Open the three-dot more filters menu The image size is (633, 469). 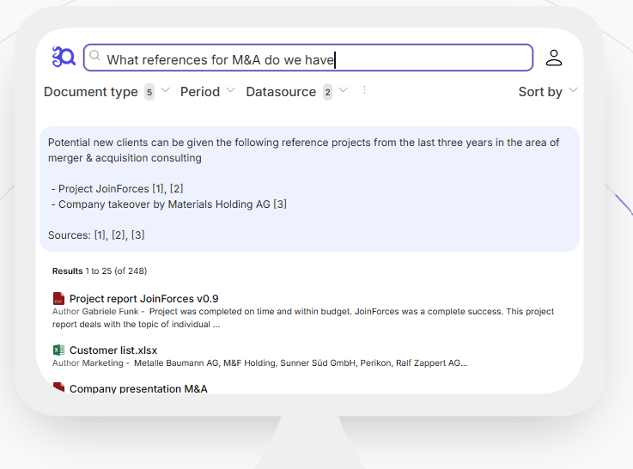(x=364, y=90)
